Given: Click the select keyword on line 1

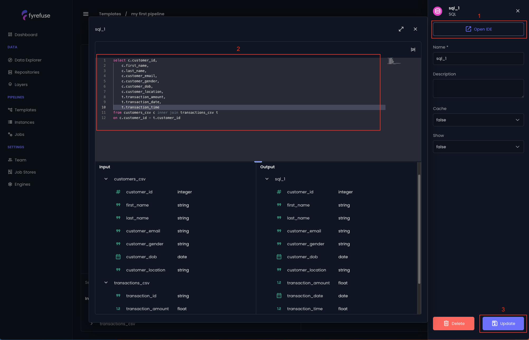Looking at the screenshot, I should coord(119,60).
